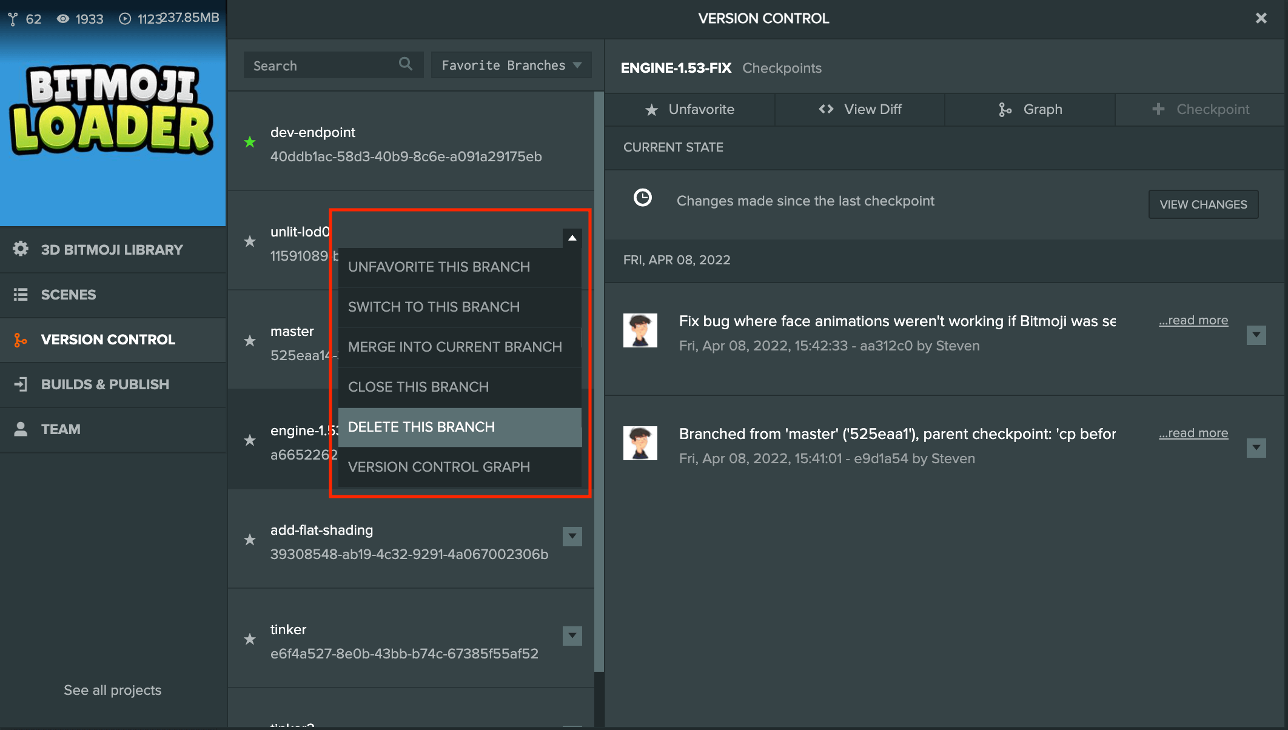Click the gear icon beside 3D Bitmoji Library
The image size is (1288, 730).
pos(21,249)
